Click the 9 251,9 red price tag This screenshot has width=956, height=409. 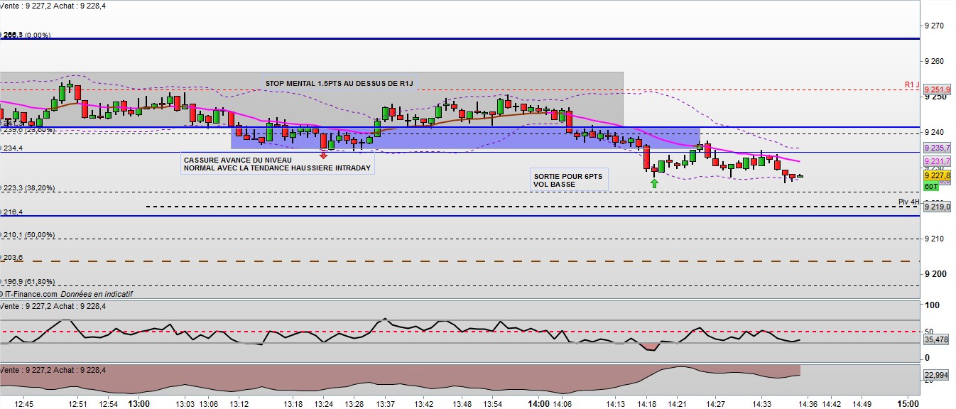pyautogui.click(x=937, y=89)
